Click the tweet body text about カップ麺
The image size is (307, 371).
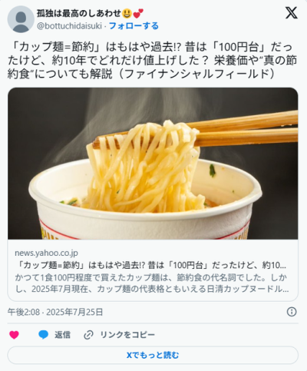tap(153, 61)
